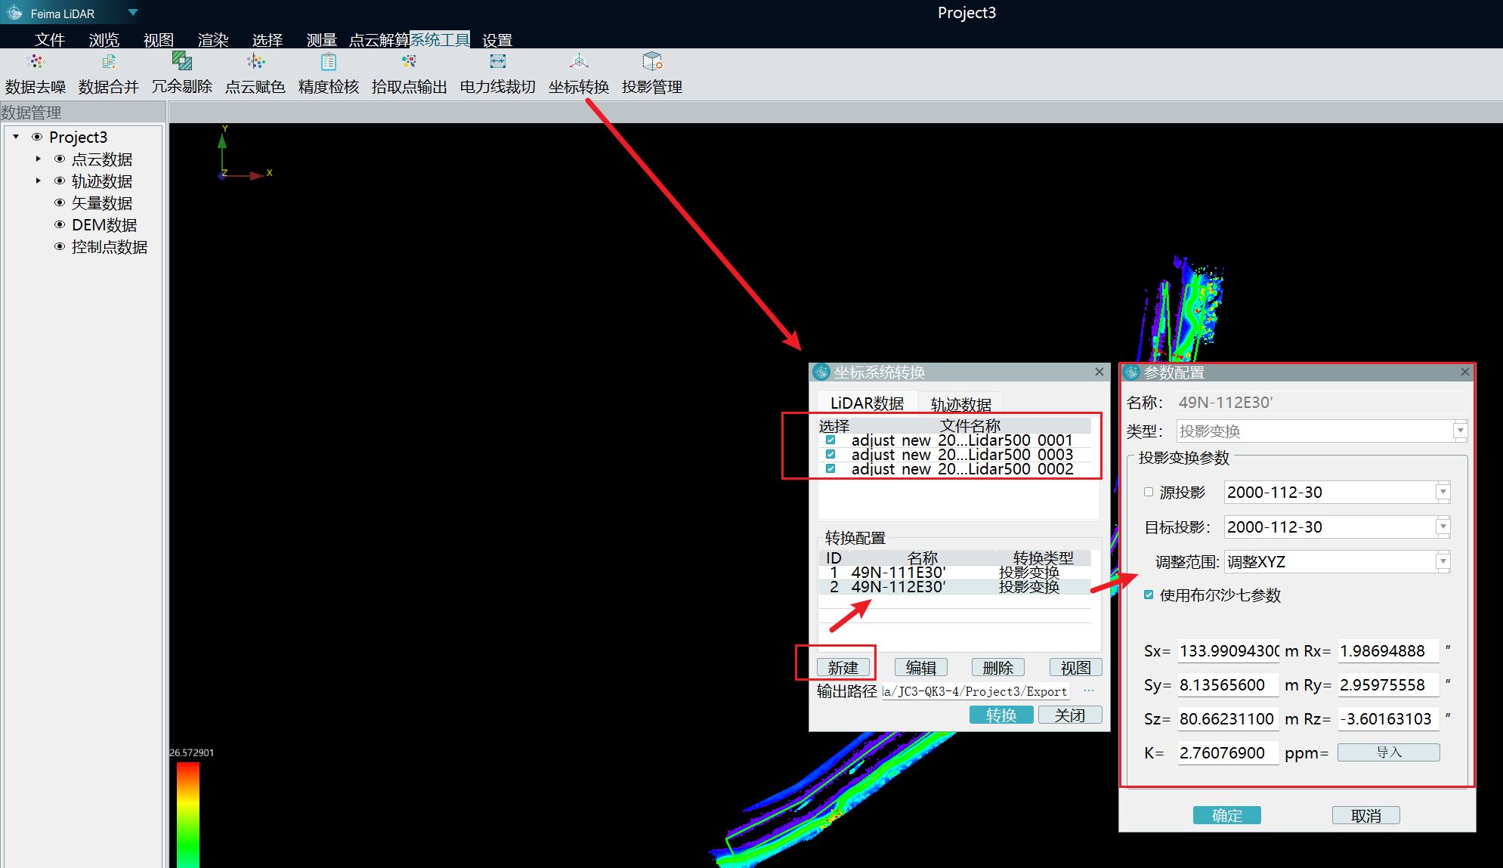Open the 目标投影 dropdown list
The width and height of the screenshot is (1503, 868).
pyautogui.click(x=1443, y=527)
